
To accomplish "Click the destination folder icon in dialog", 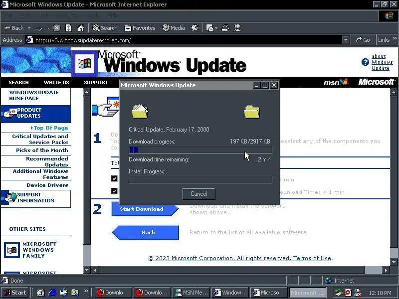I will coord(252,112).
